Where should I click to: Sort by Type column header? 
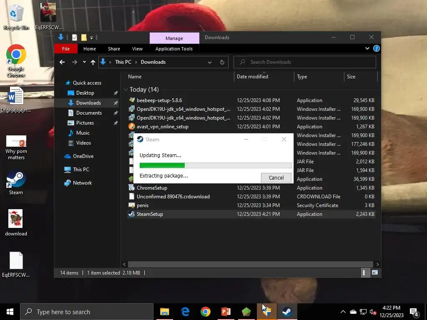tap(319, 77)
